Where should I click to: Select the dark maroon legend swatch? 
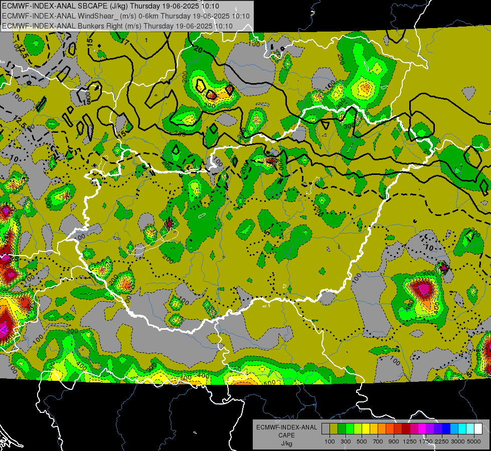coord(406,429)
